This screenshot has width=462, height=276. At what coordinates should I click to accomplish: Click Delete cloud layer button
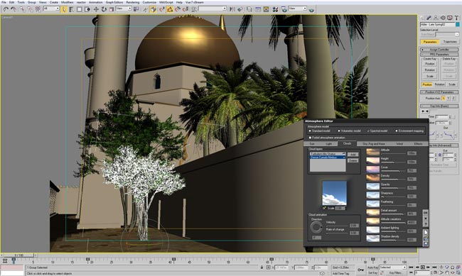pyautogui.click(x=353, y=160)
